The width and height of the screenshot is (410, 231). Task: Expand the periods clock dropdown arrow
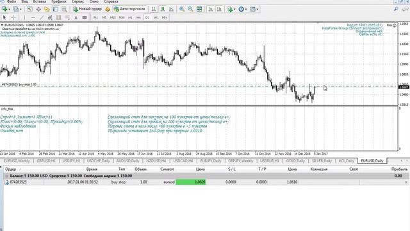coord(246,9)
